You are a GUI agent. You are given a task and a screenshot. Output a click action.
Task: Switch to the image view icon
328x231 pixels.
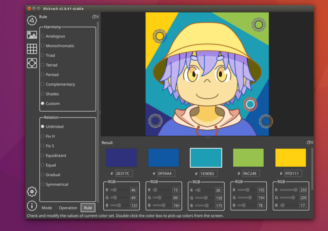[32, 35]
